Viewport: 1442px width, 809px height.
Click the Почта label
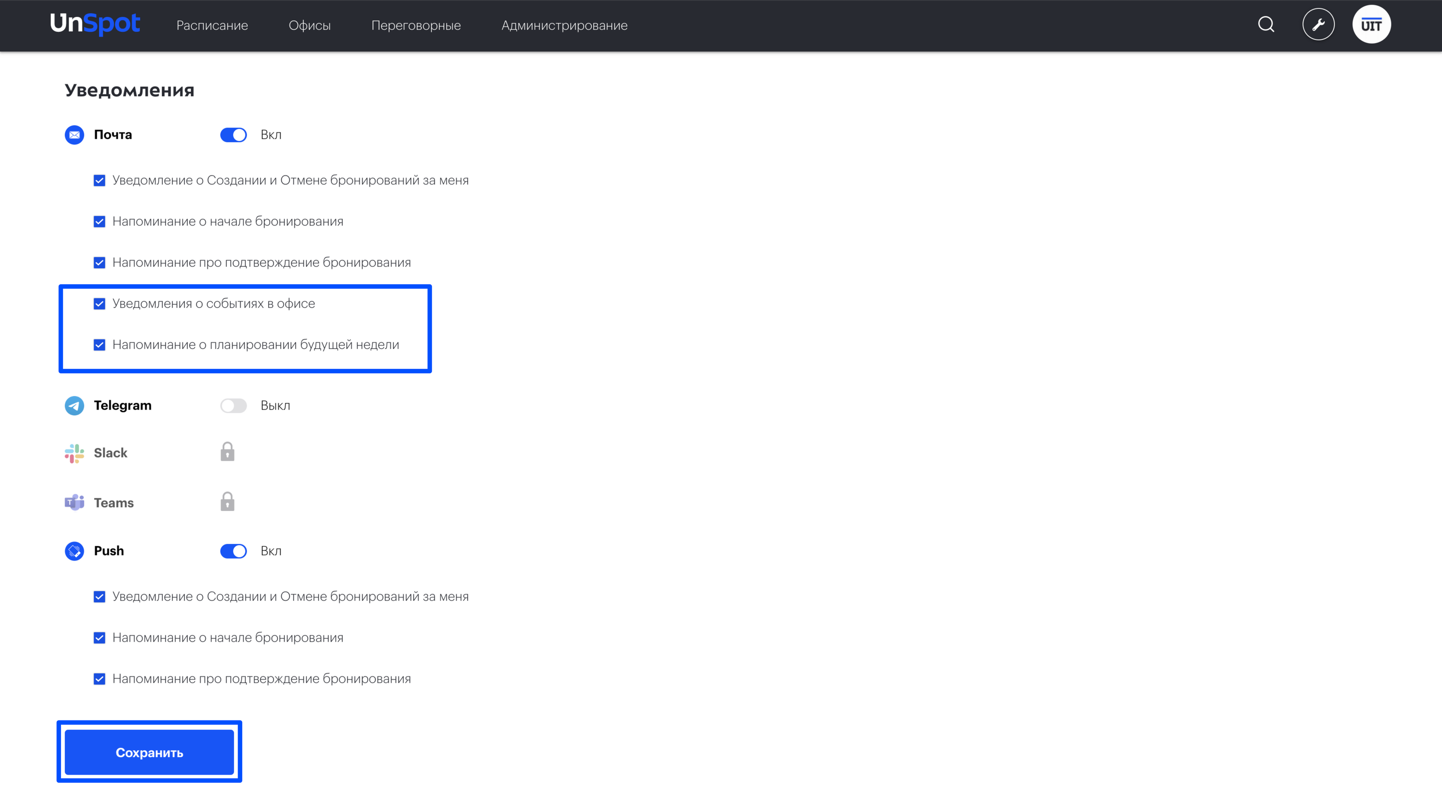tap(113, 135)
